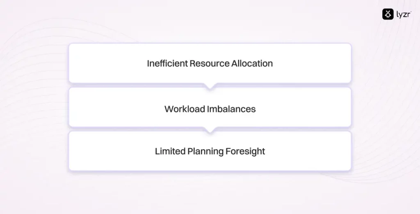Image resolution: width=420 pixels, height=214 pixels.
Task: Click the connector notch below Workload Imbalances
Action: click(210, 130)
